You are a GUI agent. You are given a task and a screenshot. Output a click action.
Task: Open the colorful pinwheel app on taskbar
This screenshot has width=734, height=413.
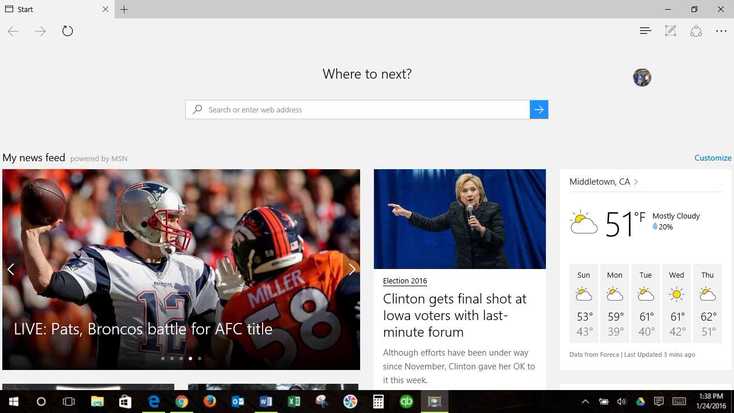[x=350, y=402]
